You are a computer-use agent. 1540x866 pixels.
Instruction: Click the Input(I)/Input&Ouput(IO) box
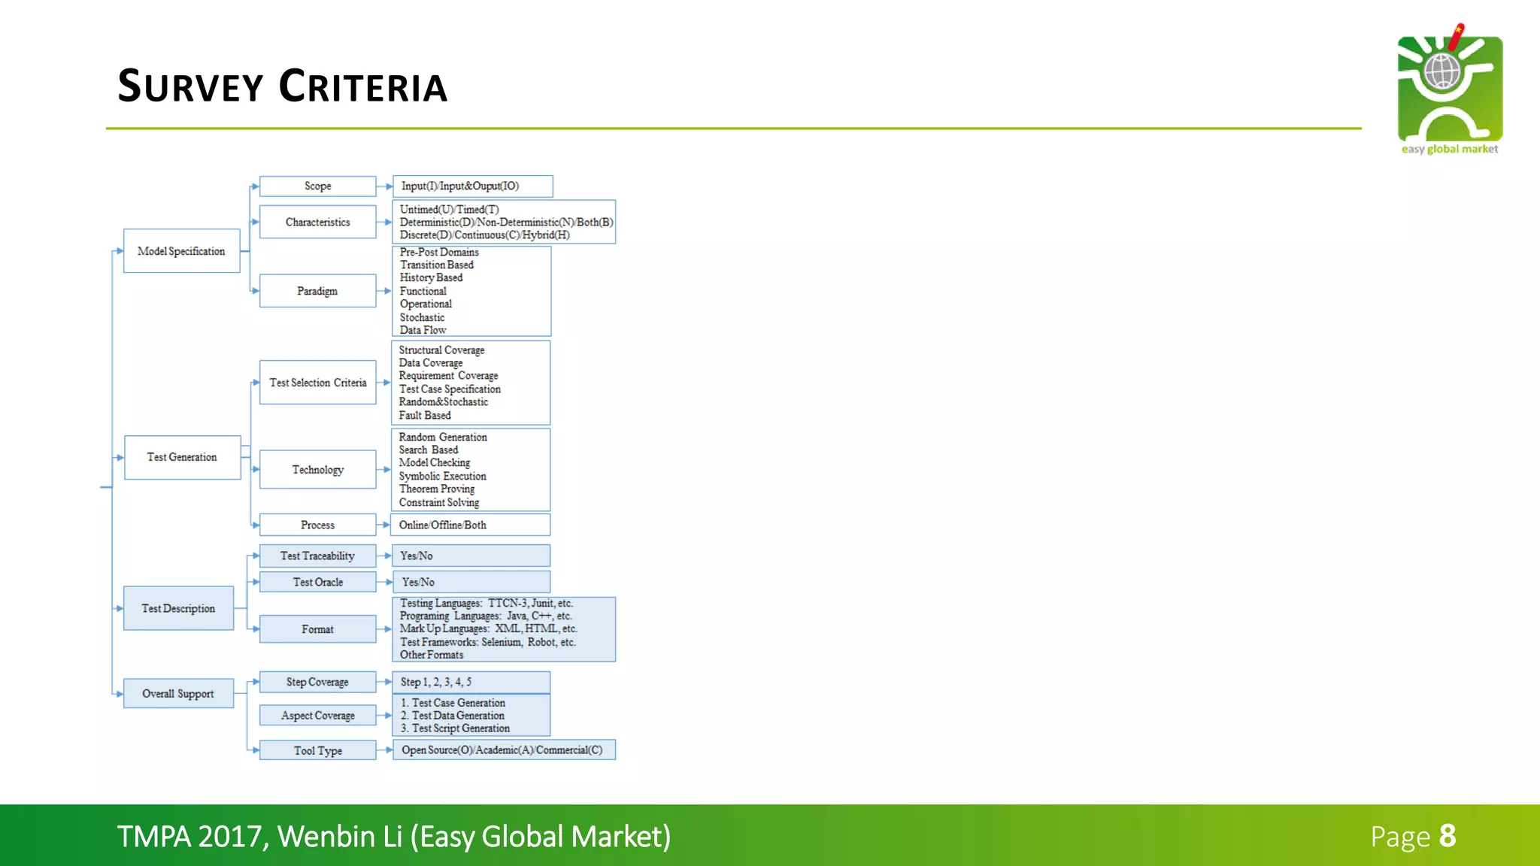473,186
